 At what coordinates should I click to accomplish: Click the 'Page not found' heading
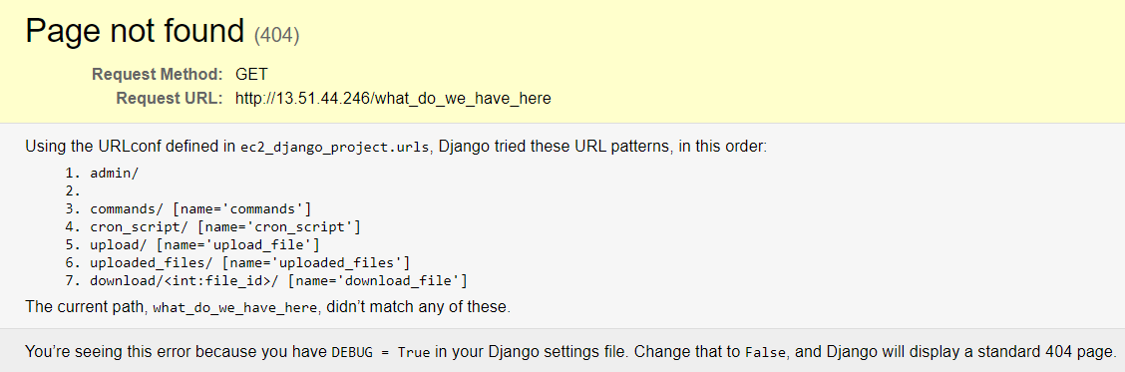[x=136, y=32]
